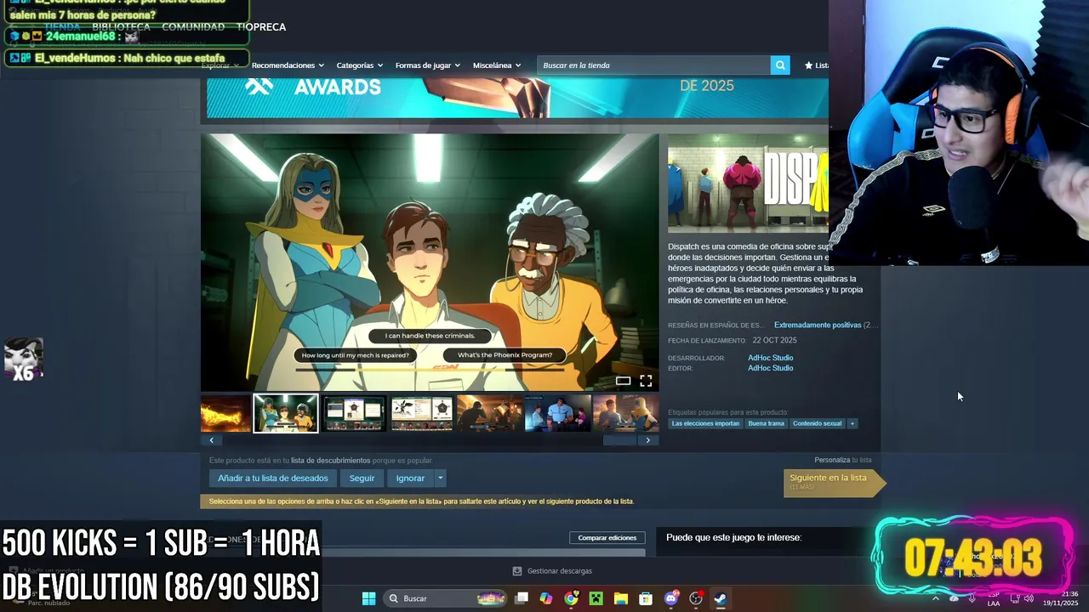This screenshot has width=1089, height=612.
Task: Choose 'I can handle these criminals.' dialogue option
Action: (x=430, y=336)
